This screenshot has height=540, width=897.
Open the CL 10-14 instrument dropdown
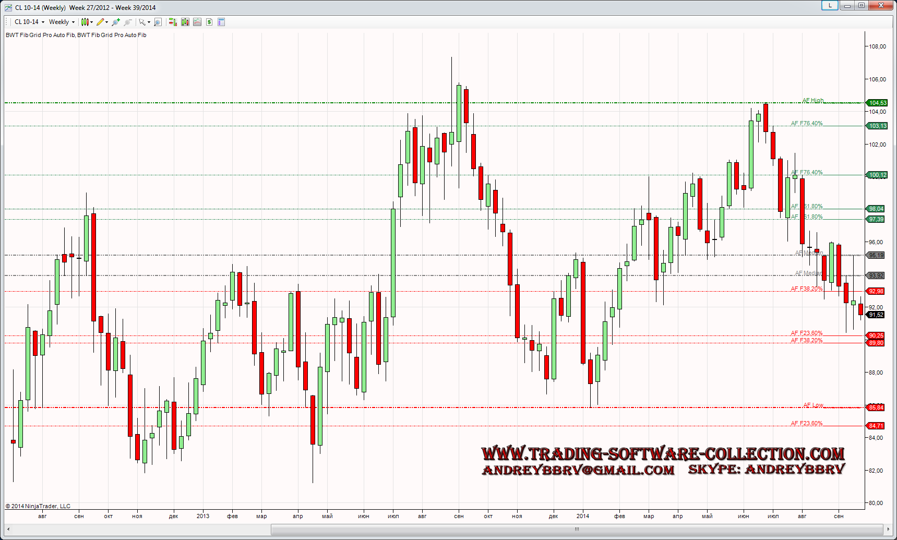tap(29, 22)
